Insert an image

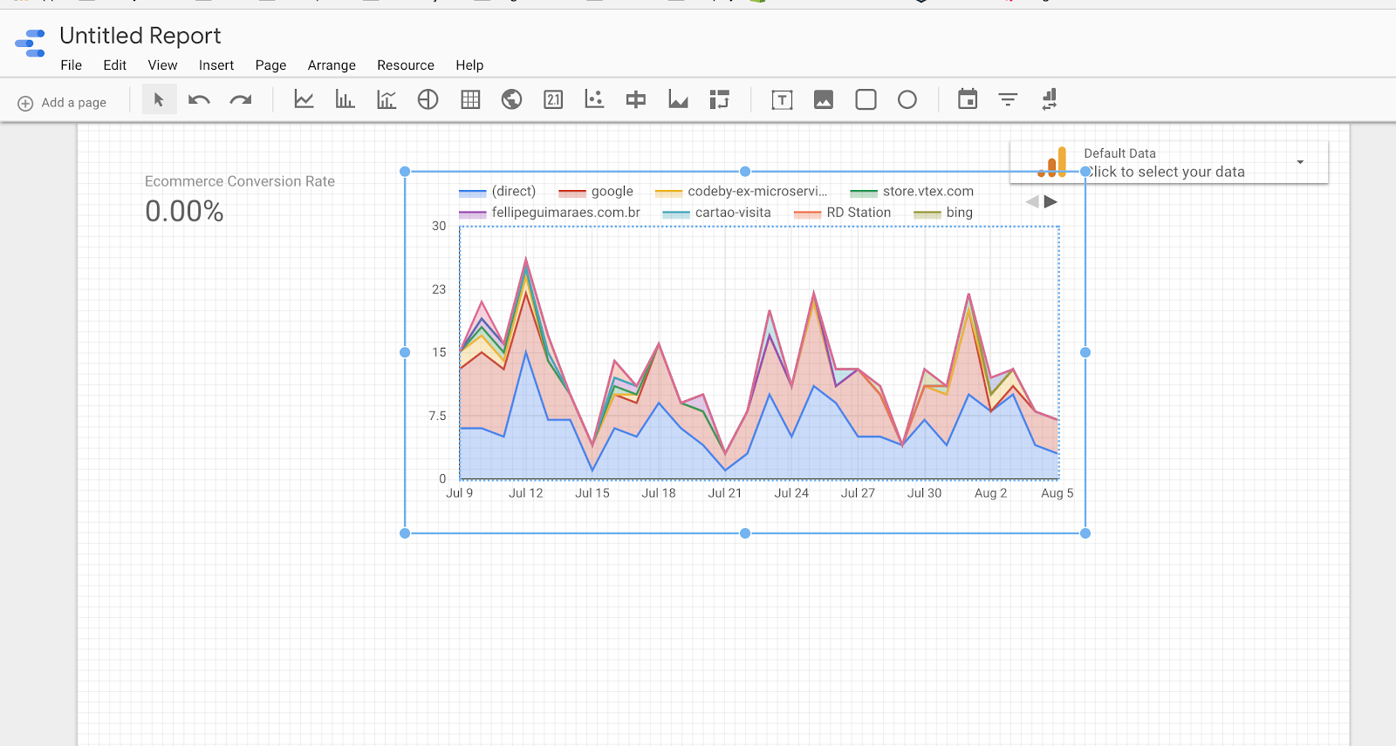pyautogui.click(x=824, y=99)
